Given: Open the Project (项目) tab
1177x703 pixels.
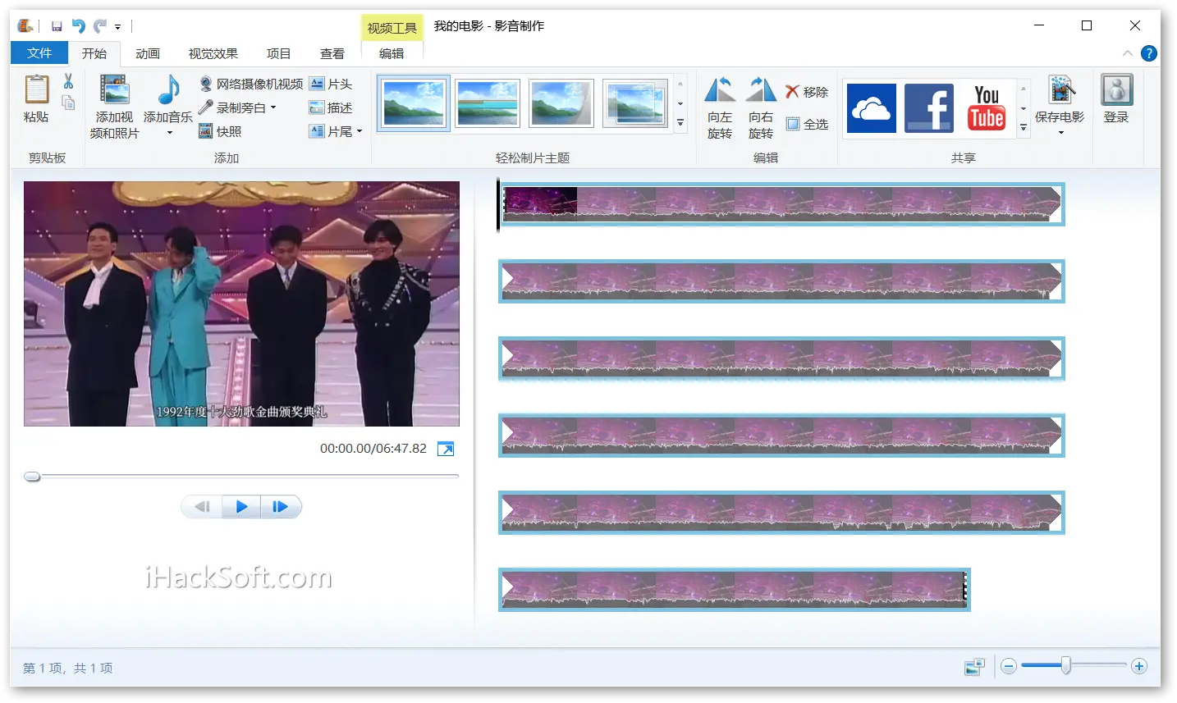Looking at the screenshot, I should pyautogui.click(x=279, y=53).
